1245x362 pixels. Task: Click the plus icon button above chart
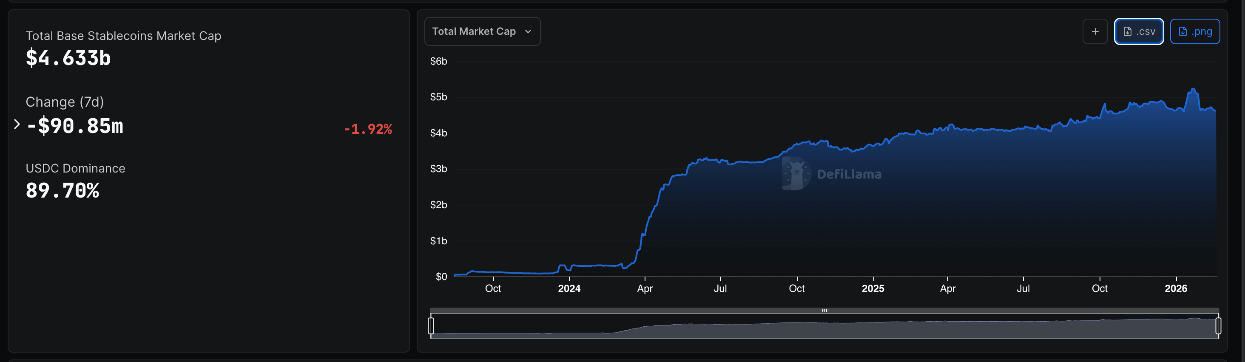pos(1095,31)
